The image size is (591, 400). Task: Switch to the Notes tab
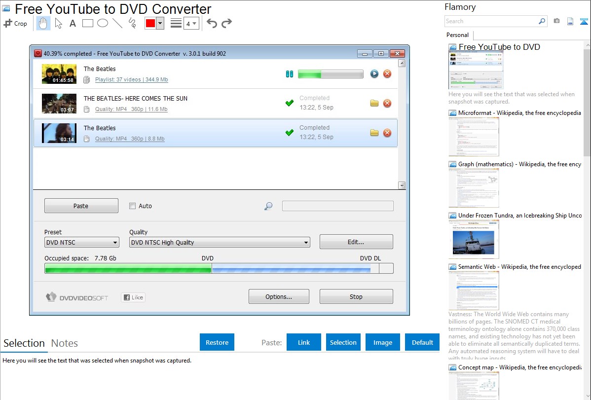tap(65, 343)
